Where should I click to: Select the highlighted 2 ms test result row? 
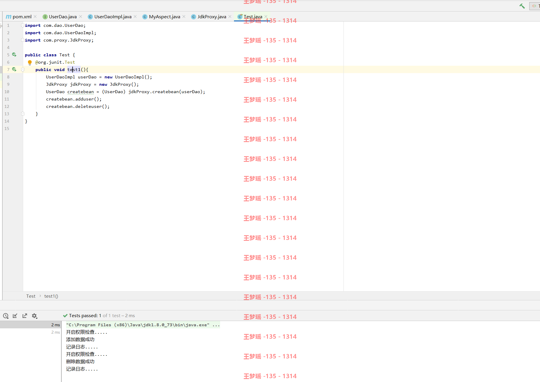(x=31, y=325)
